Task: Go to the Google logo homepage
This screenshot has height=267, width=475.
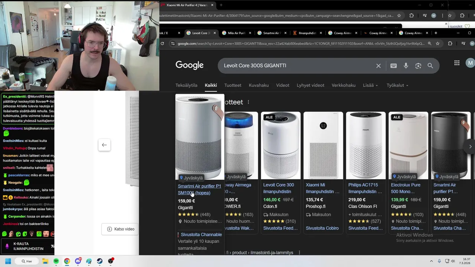Action: [190, 66]
